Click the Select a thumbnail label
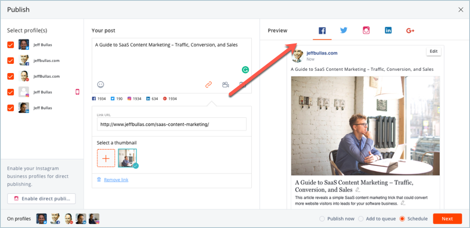This screenshot has width=470, height=228. 117,143
